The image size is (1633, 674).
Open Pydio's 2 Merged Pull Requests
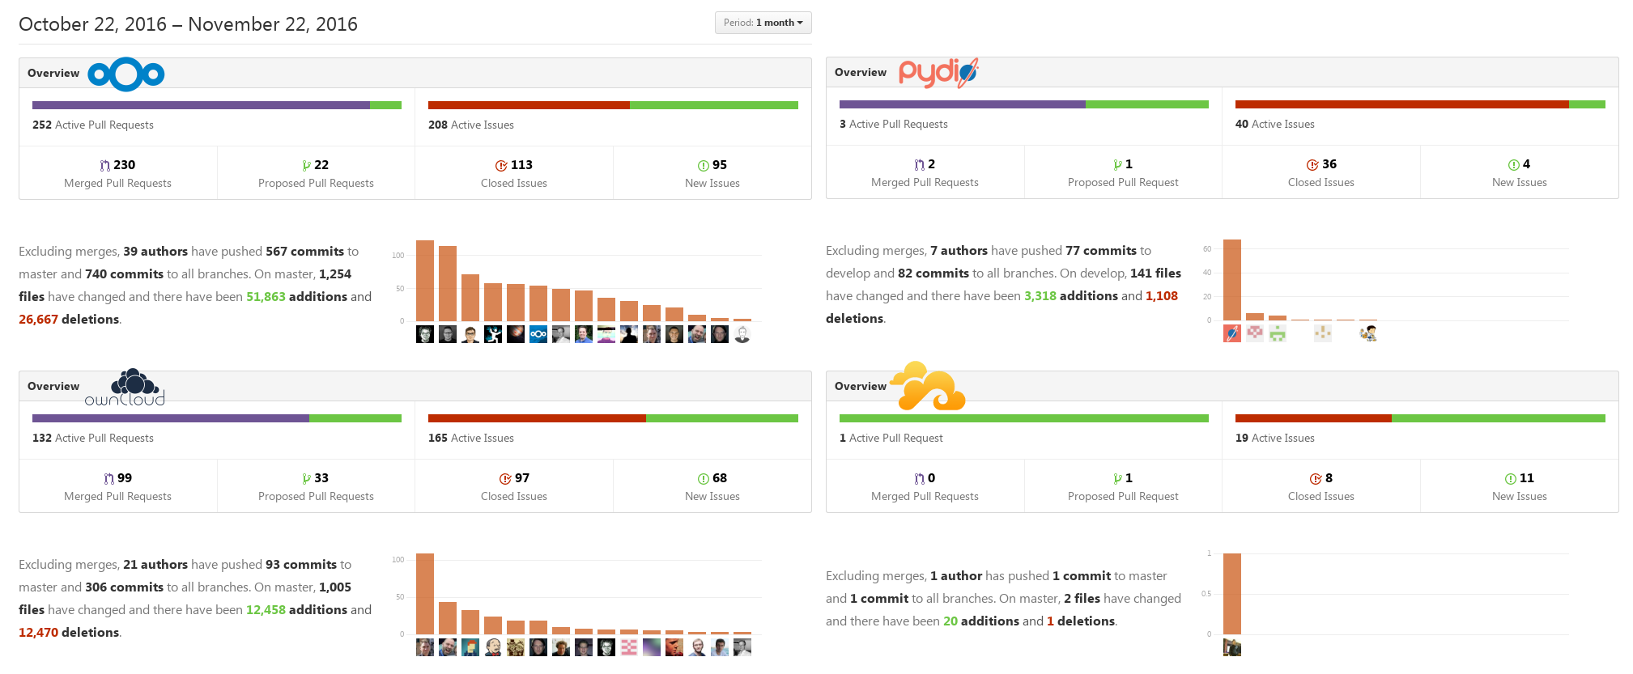[x=925, y=172]
